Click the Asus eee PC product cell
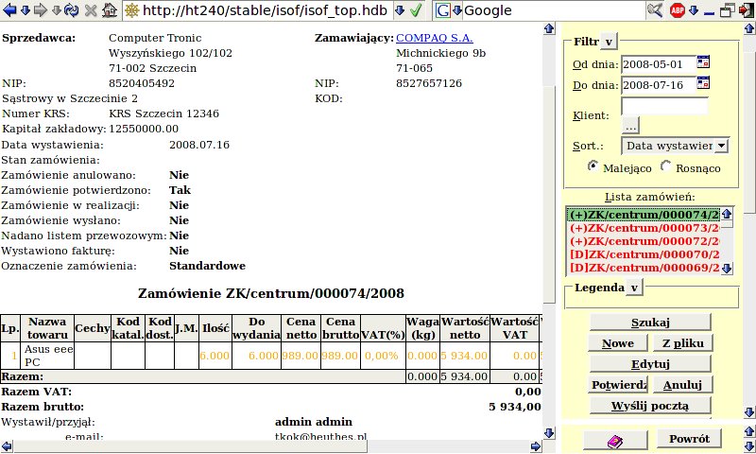 49,356
